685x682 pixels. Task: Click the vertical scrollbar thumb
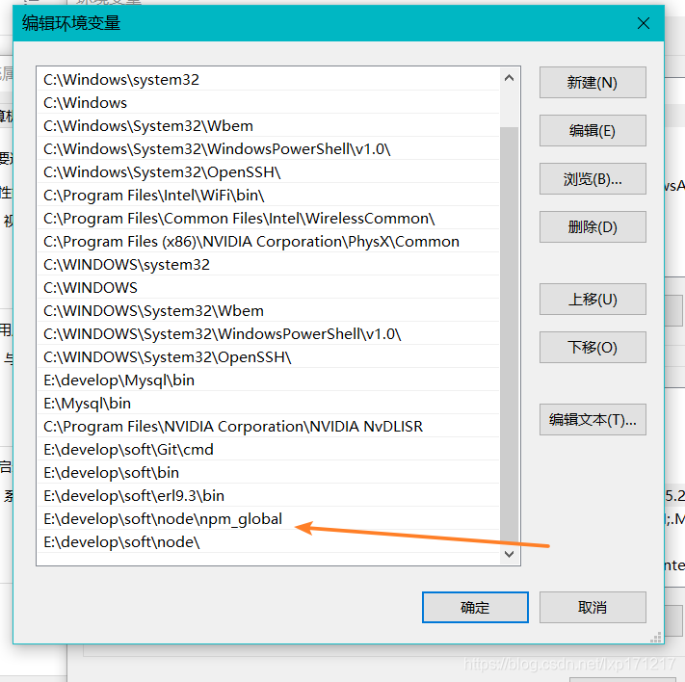(509, 336)
